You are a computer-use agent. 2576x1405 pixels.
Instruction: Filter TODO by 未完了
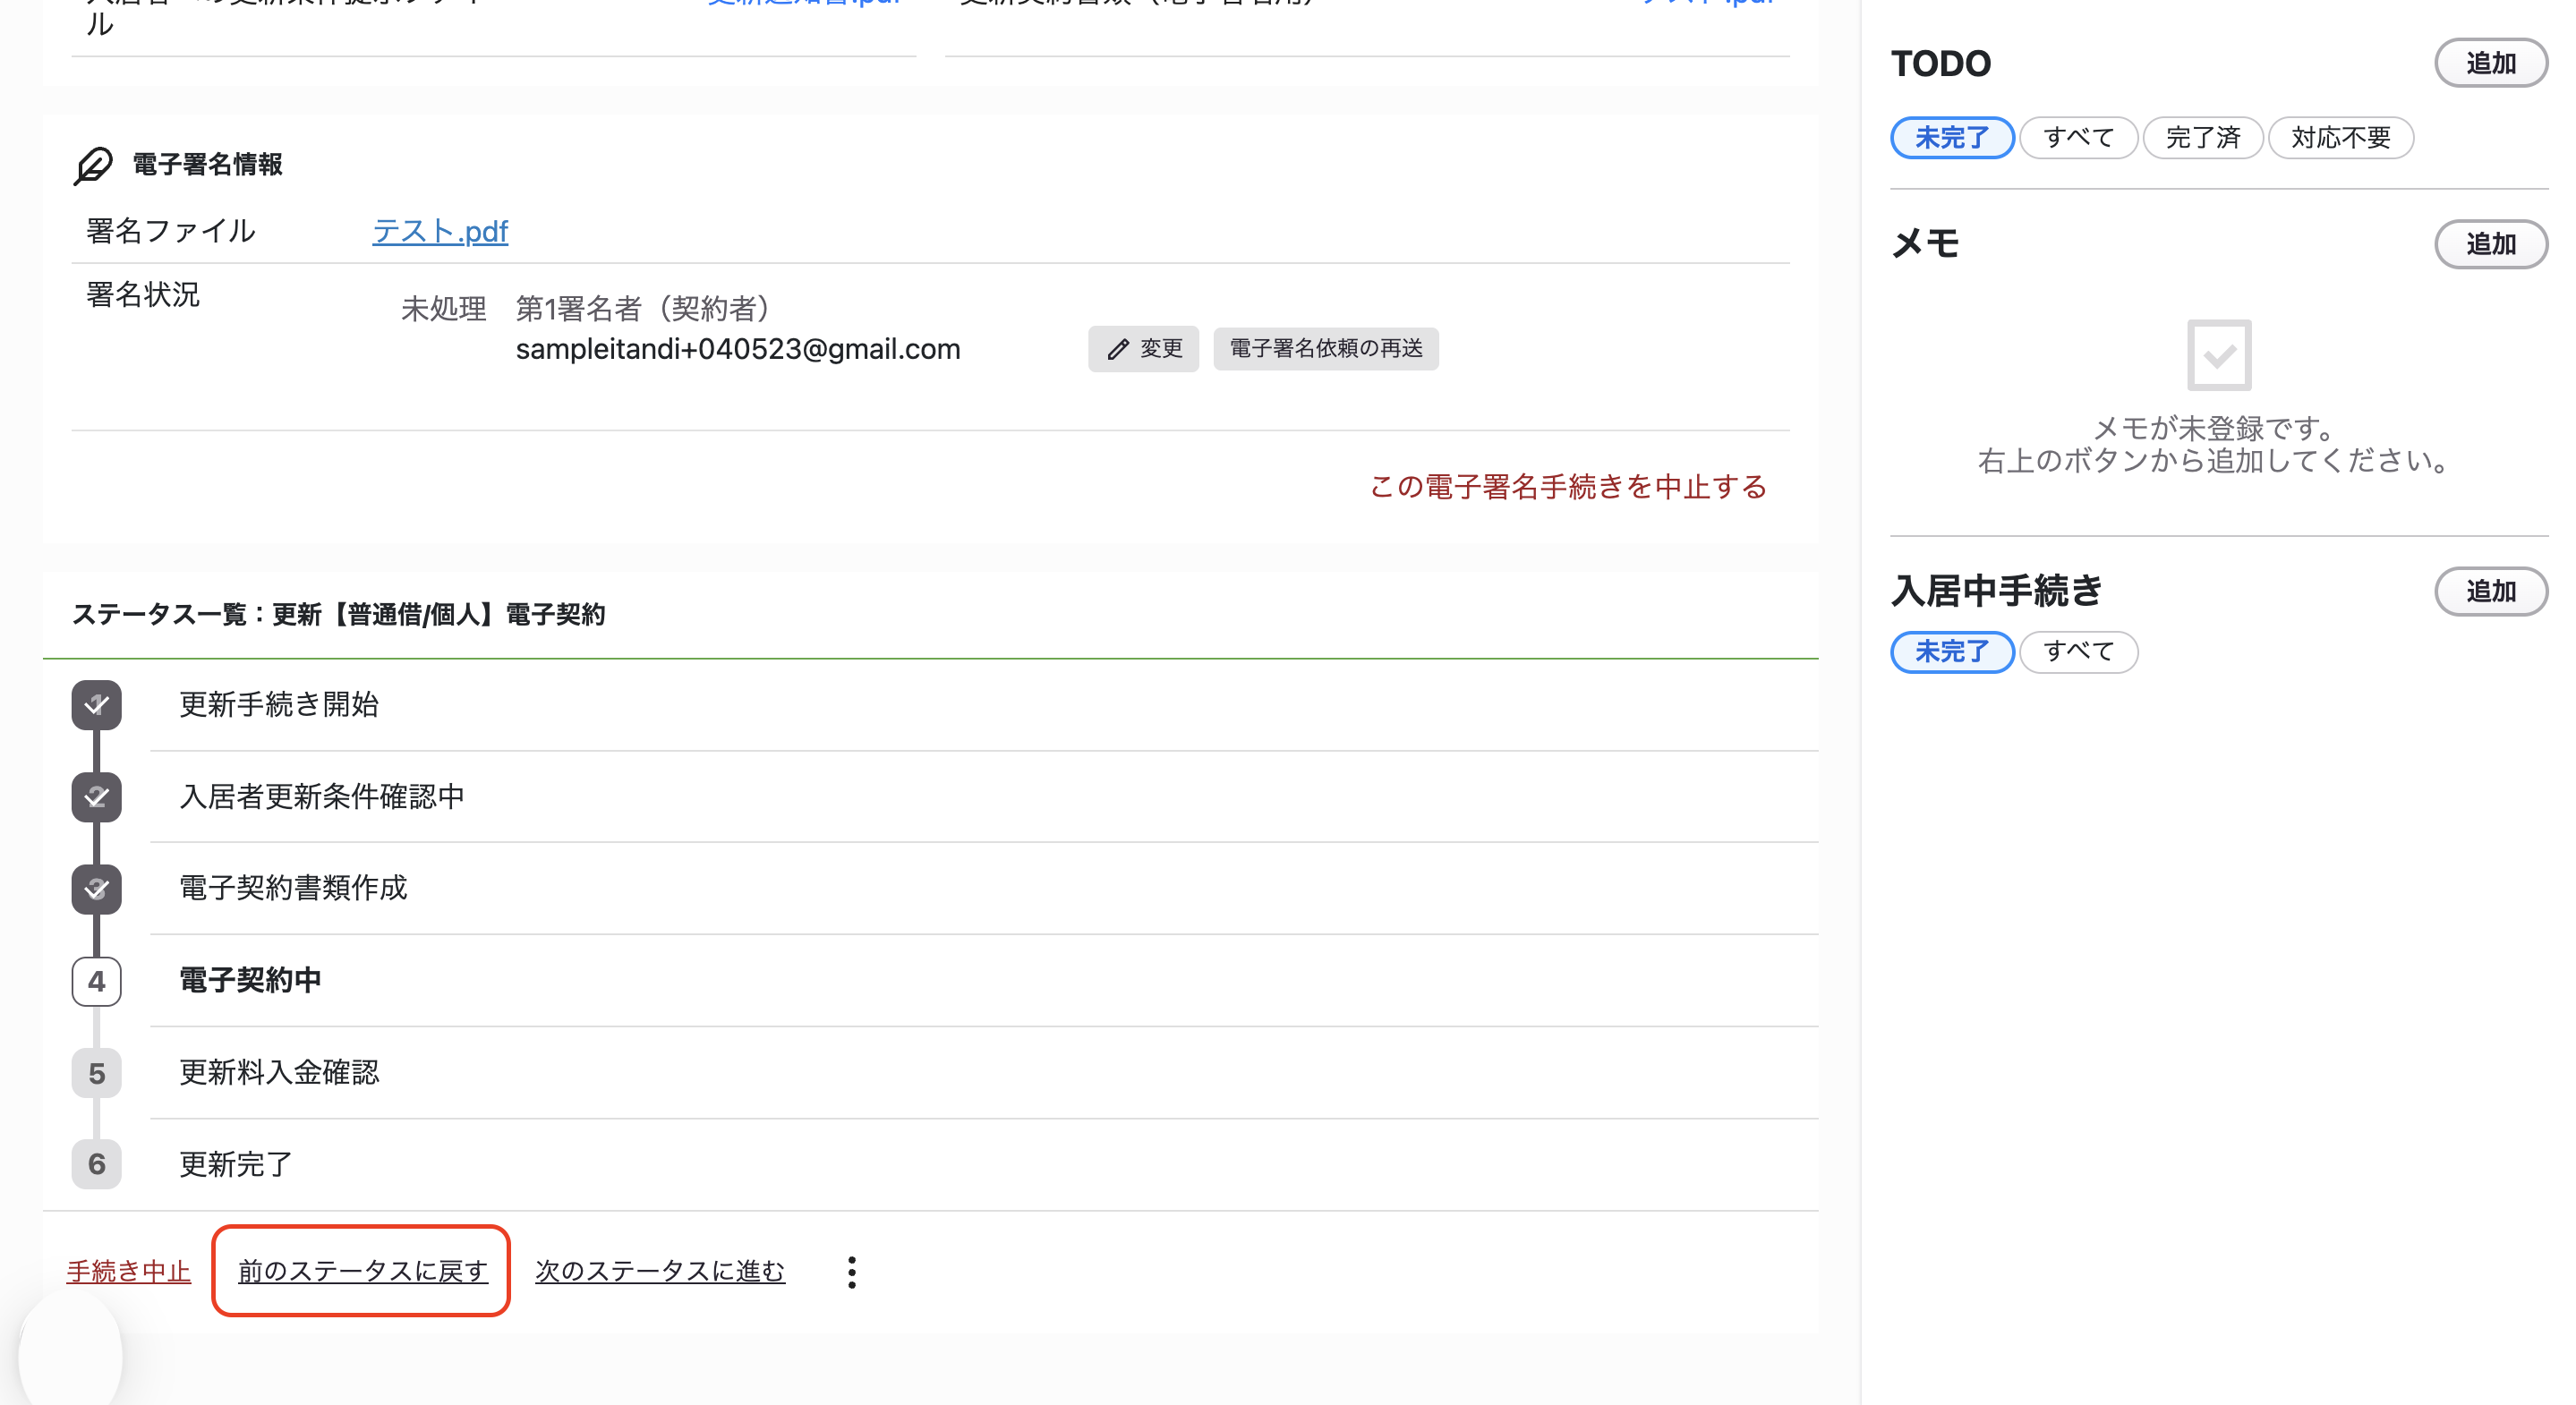pyautogui.click(x=1952, y=137)
